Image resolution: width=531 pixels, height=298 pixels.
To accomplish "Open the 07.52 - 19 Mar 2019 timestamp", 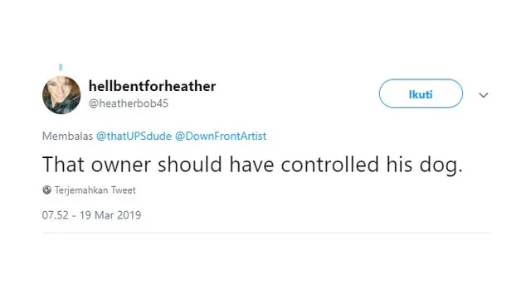I will pyautogui.click(x=91, y=215).
